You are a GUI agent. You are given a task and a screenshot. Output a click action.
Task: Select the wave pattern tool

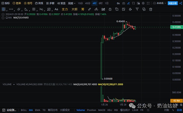tap(41, 9)
